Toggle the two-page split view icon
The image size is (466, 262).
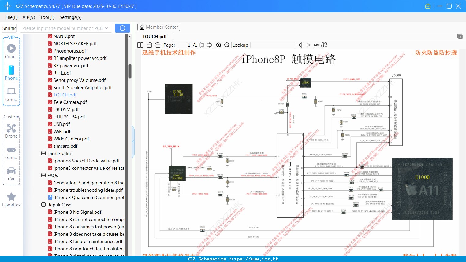coord(140,45)
